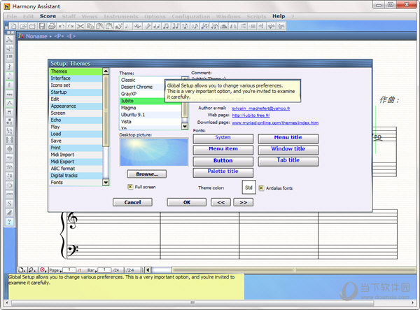Click the Copy toolbar icon
Viewport: 420px width, 310px height.
[x=90, y=26]
